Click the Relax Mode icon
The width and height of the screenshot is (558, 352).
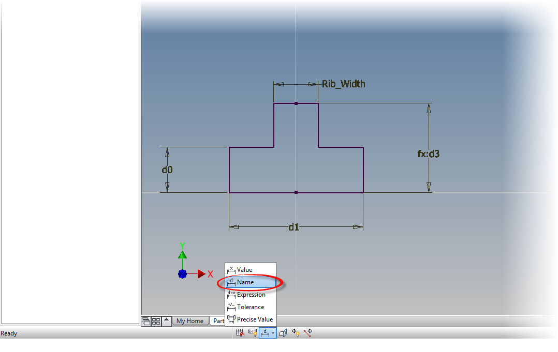(x=308, y=333)
